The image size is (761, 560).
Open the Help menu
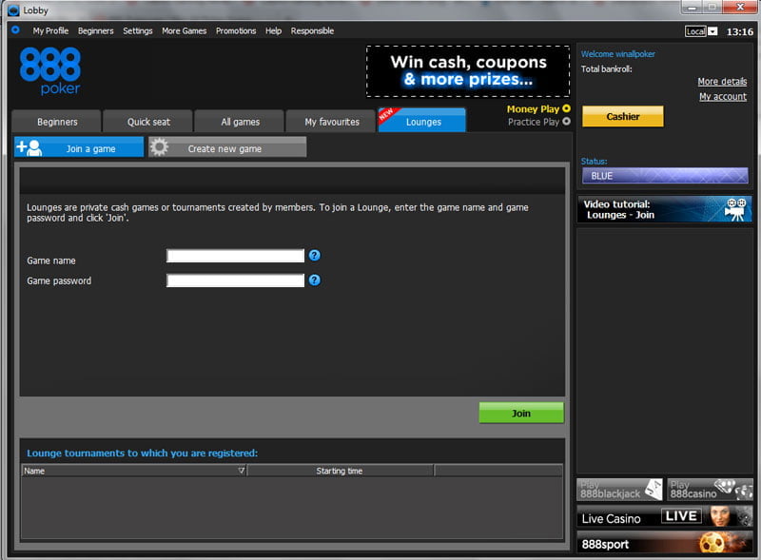point(273,30)
